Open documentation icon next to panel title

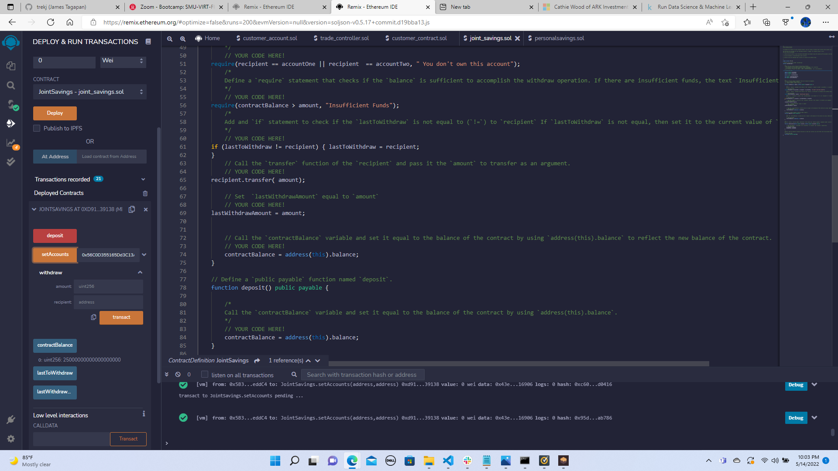[148, 42]
